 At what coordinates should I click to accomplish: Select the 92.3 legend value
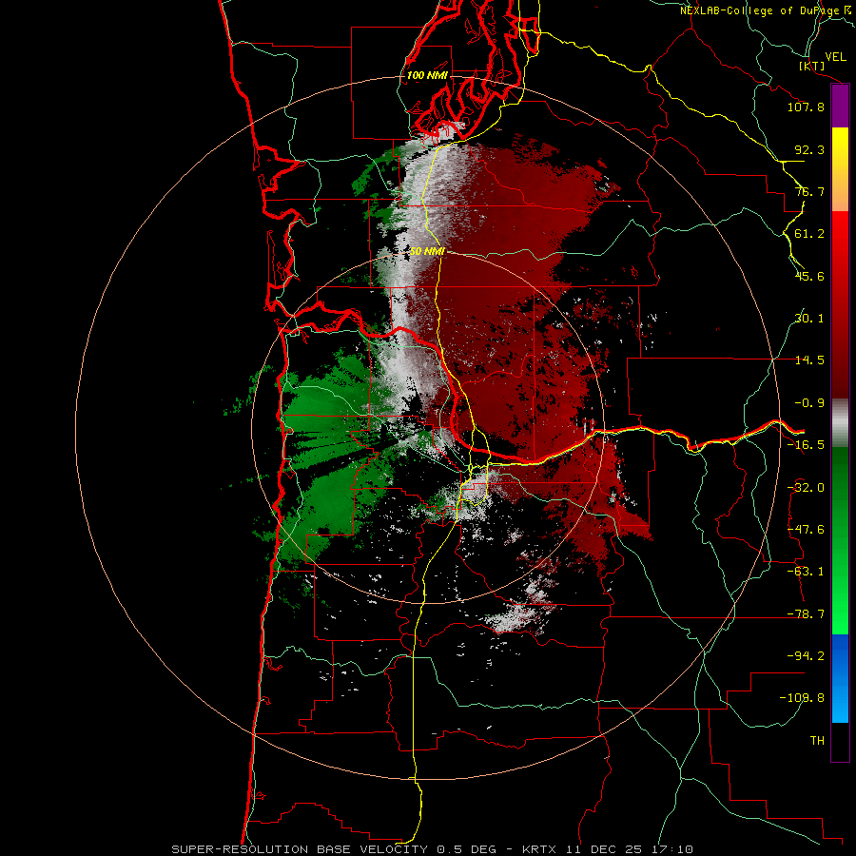click(x=809, y=149)
